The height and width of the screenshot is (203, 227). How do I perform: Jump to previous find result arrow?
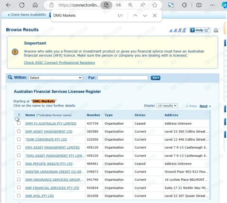point(135,16)
